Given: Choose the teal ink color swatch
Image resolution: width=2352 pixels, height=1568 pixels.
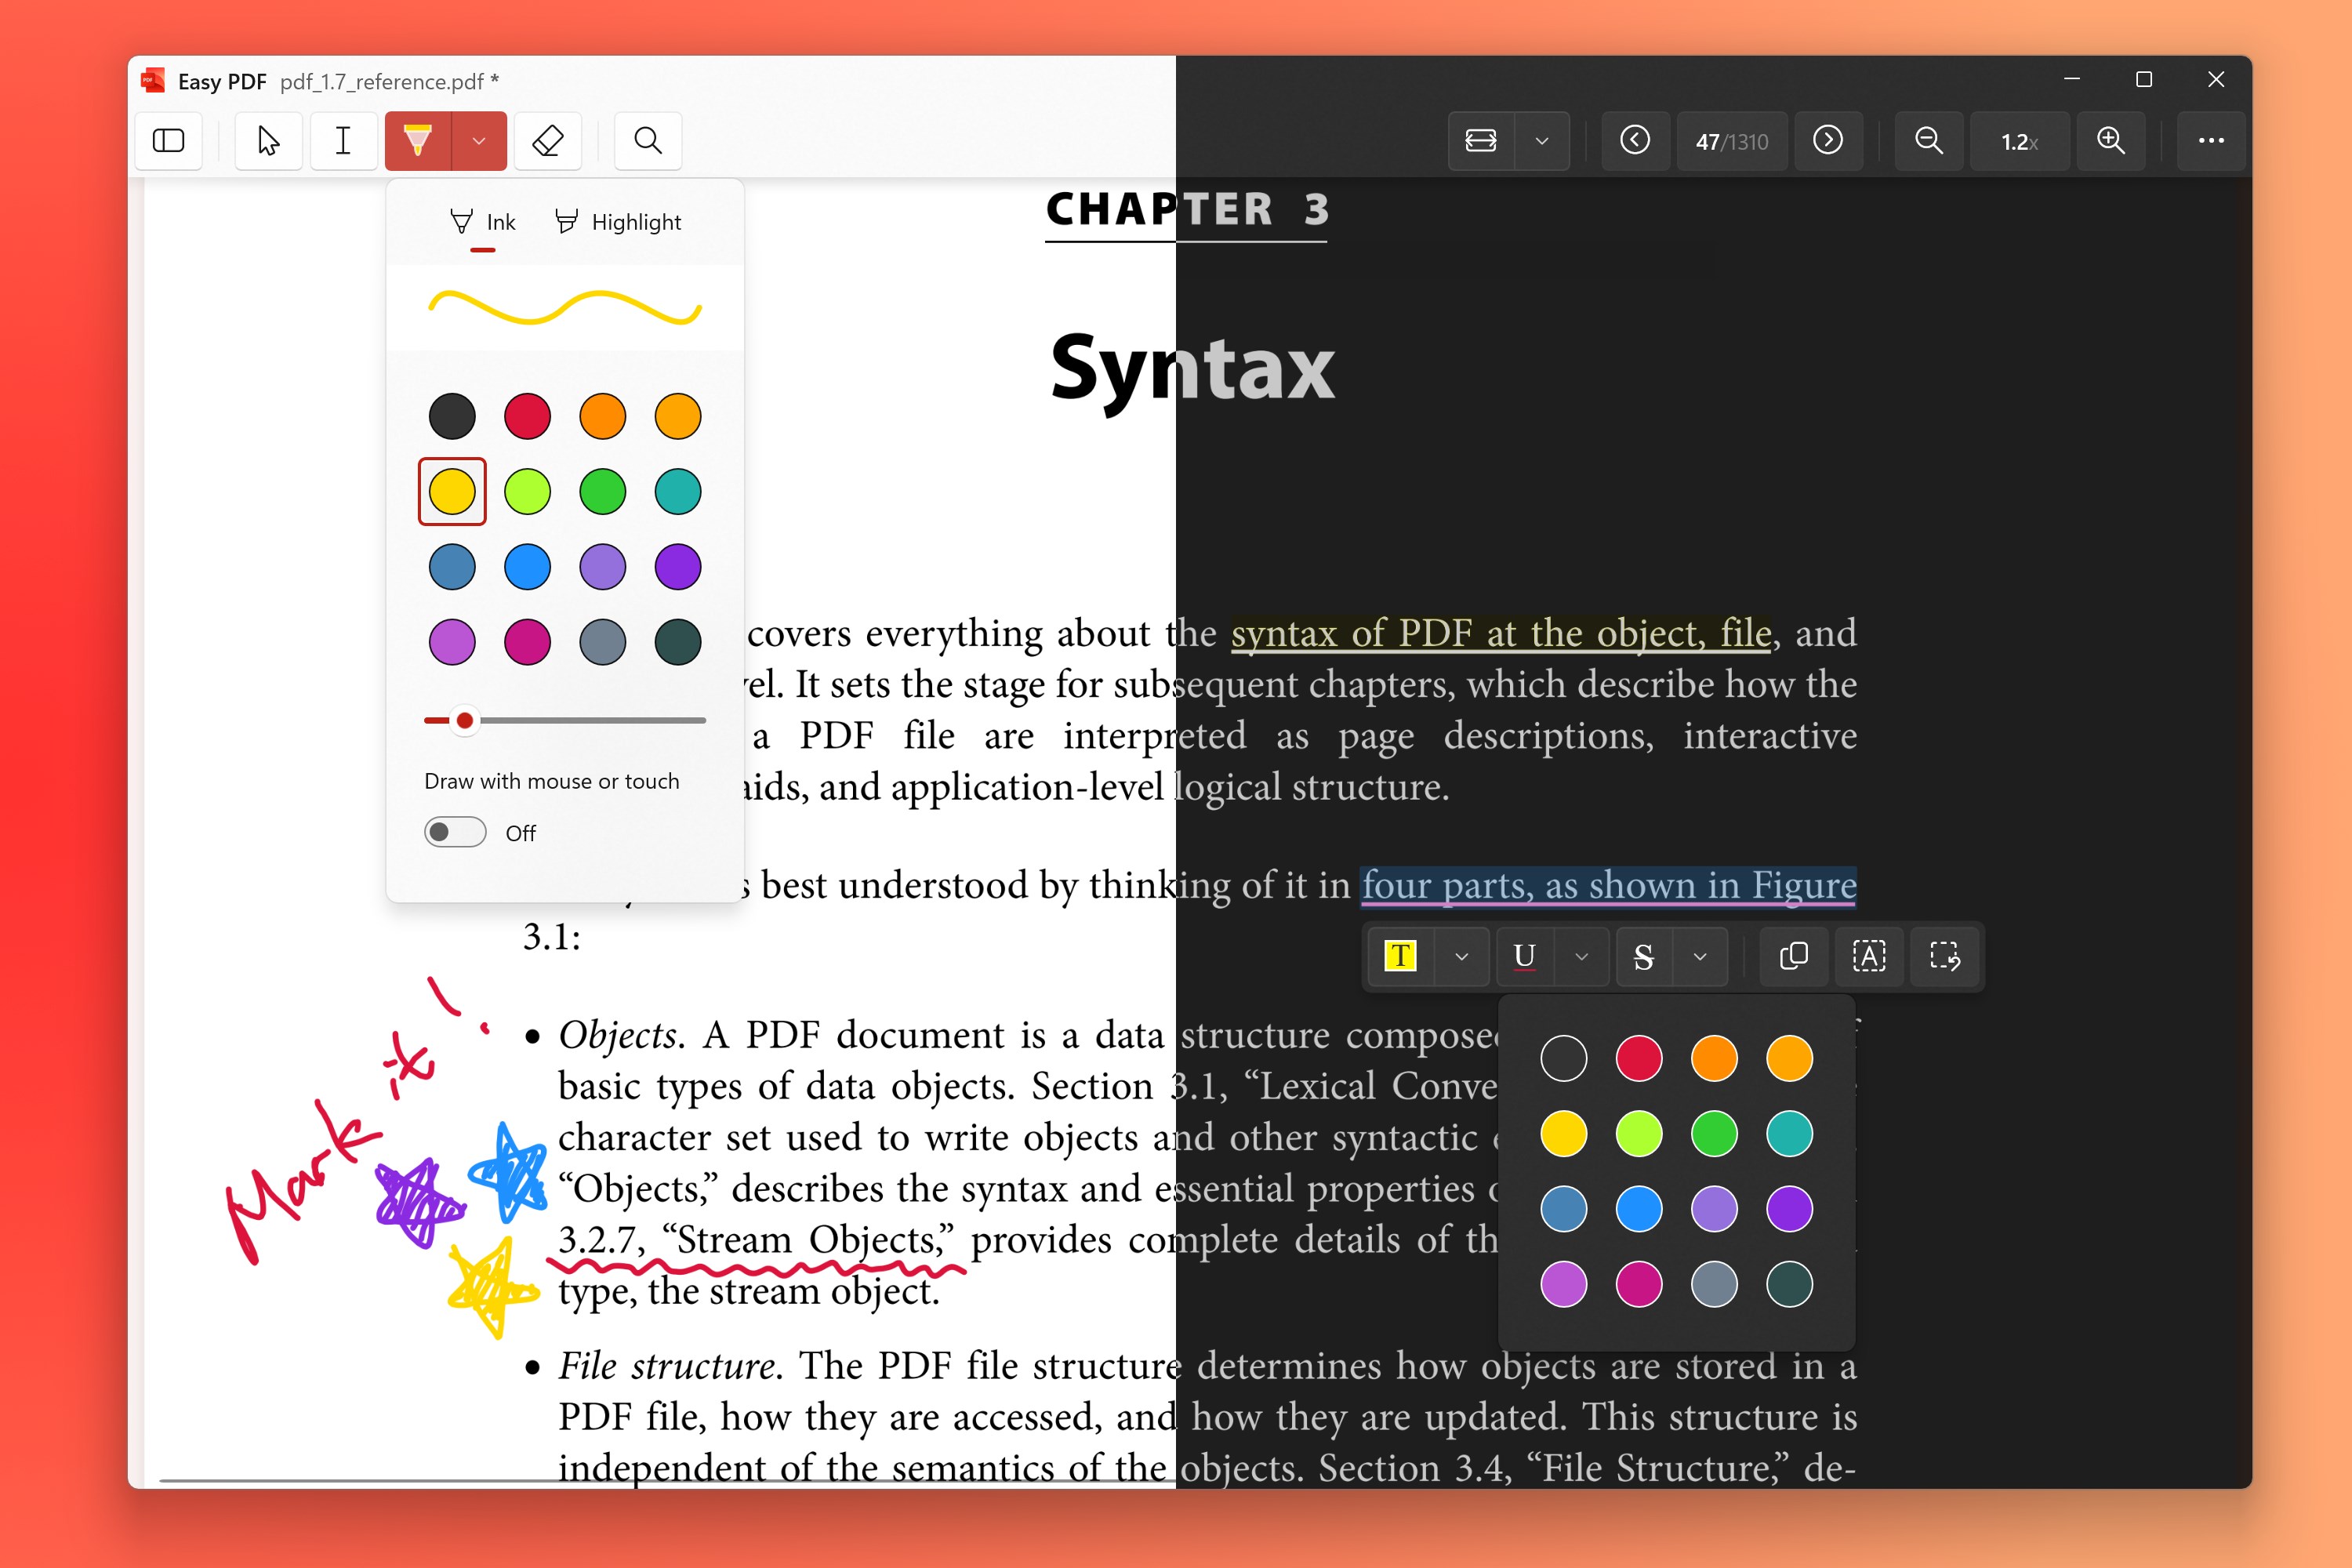Looking at the screenshot, I should pos(678,491).
